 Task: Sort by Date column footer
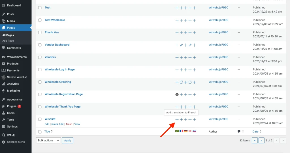[x=257, y=132]
